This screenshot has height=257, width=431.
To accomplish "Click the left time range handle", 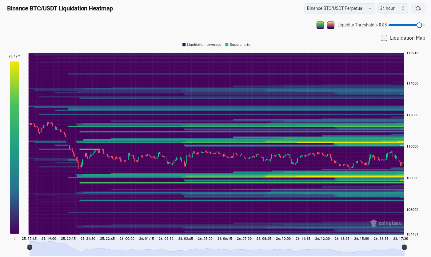I will point(30,247).
